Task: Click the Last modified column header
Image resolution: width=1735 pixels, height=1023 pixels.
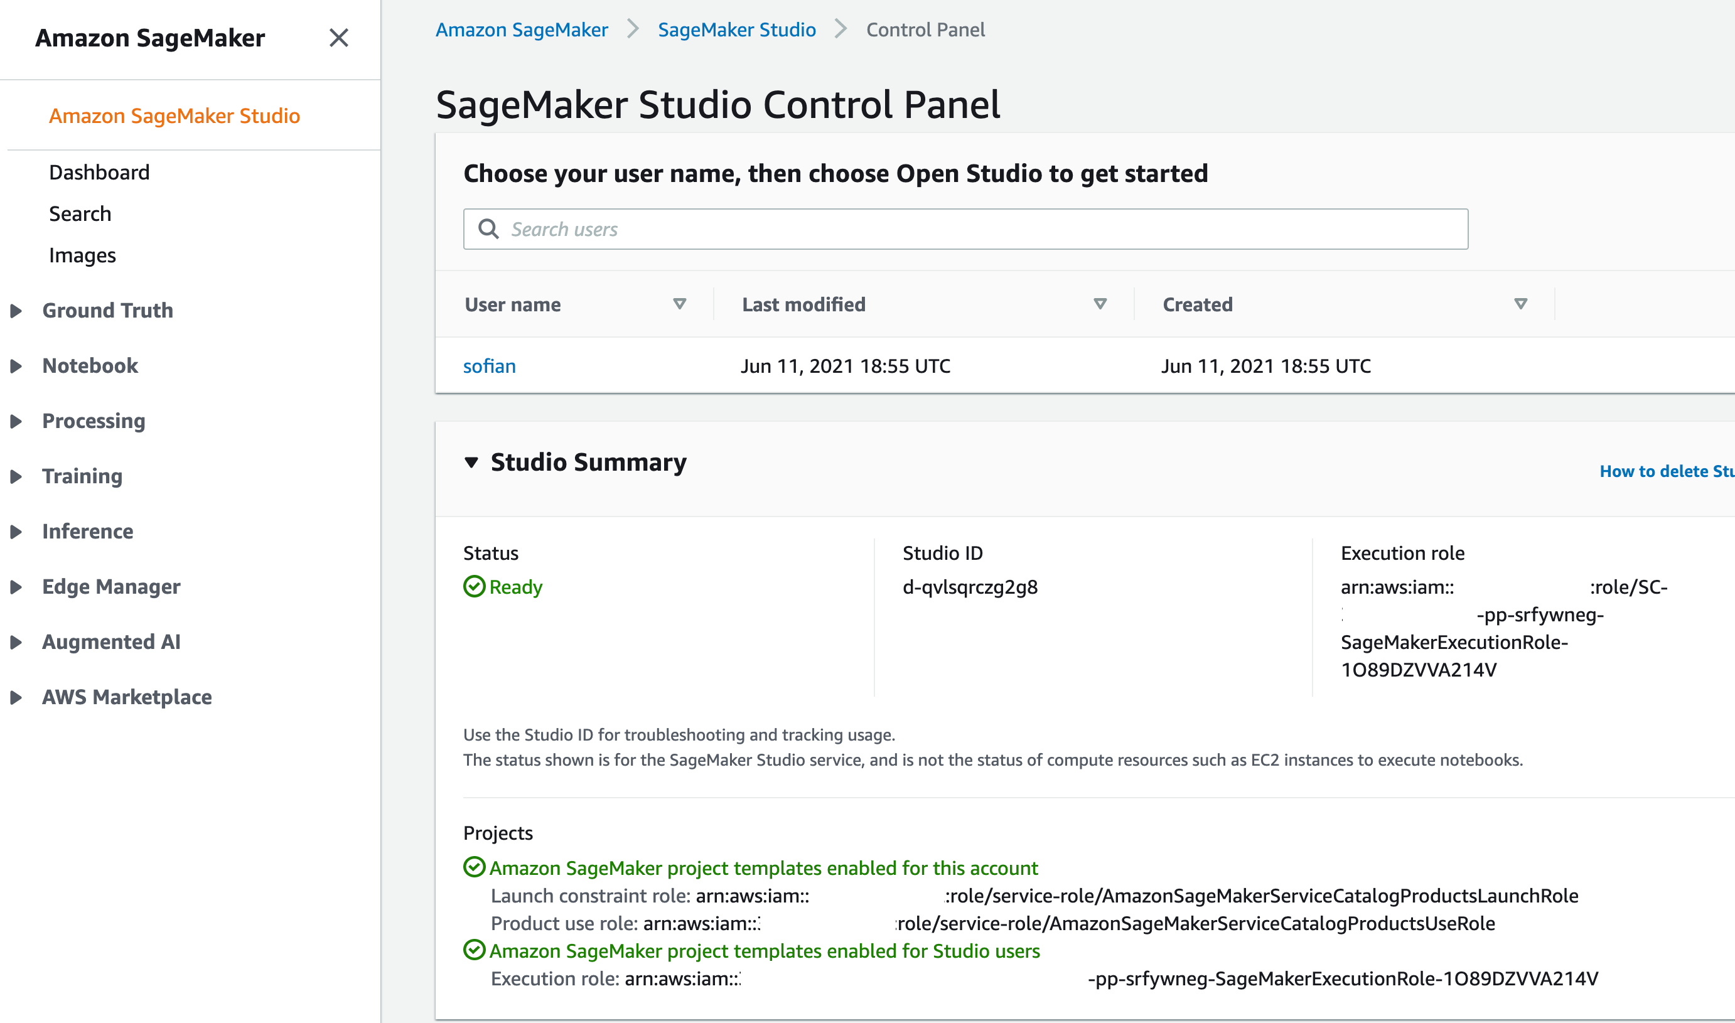Action: [x=803, y=304]
